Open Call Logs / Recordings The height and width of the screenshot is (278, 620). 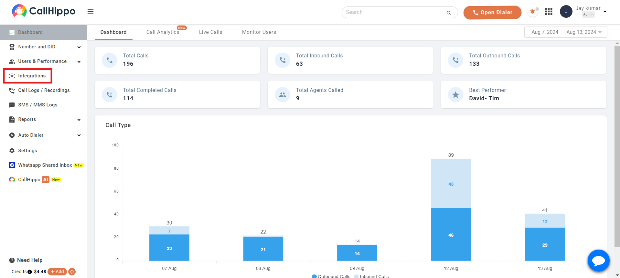[44, 90]
